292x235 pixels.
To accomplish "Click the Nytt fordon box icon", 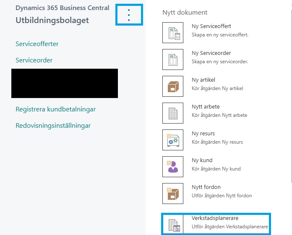I will (x=173, y=194).
